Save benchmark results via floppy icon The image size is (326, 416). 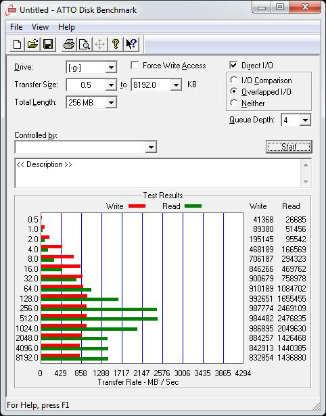(x=48, y=44)
